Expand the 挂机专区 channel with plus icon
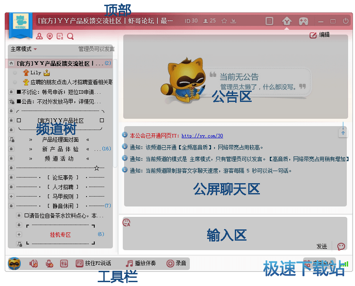355x286 pixels. [19, 234]
